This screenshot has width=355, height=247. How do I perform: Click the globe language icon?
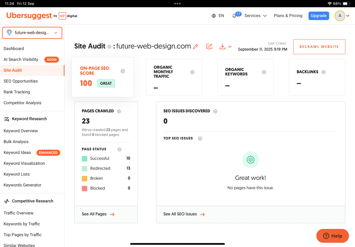[x=214, y=16]
